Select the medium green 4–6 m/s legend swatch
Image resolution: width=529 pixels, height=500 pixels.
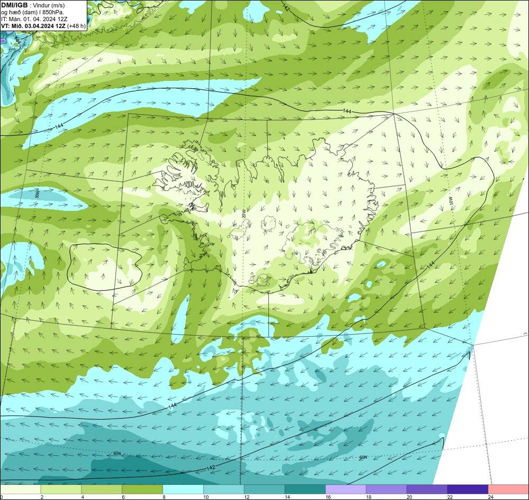pyautogui.click(x=102, y=489)
